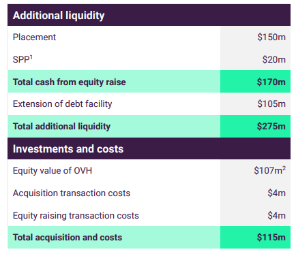Click the $105m debt facility value
The image size is (296, 254).
(271, 104)
